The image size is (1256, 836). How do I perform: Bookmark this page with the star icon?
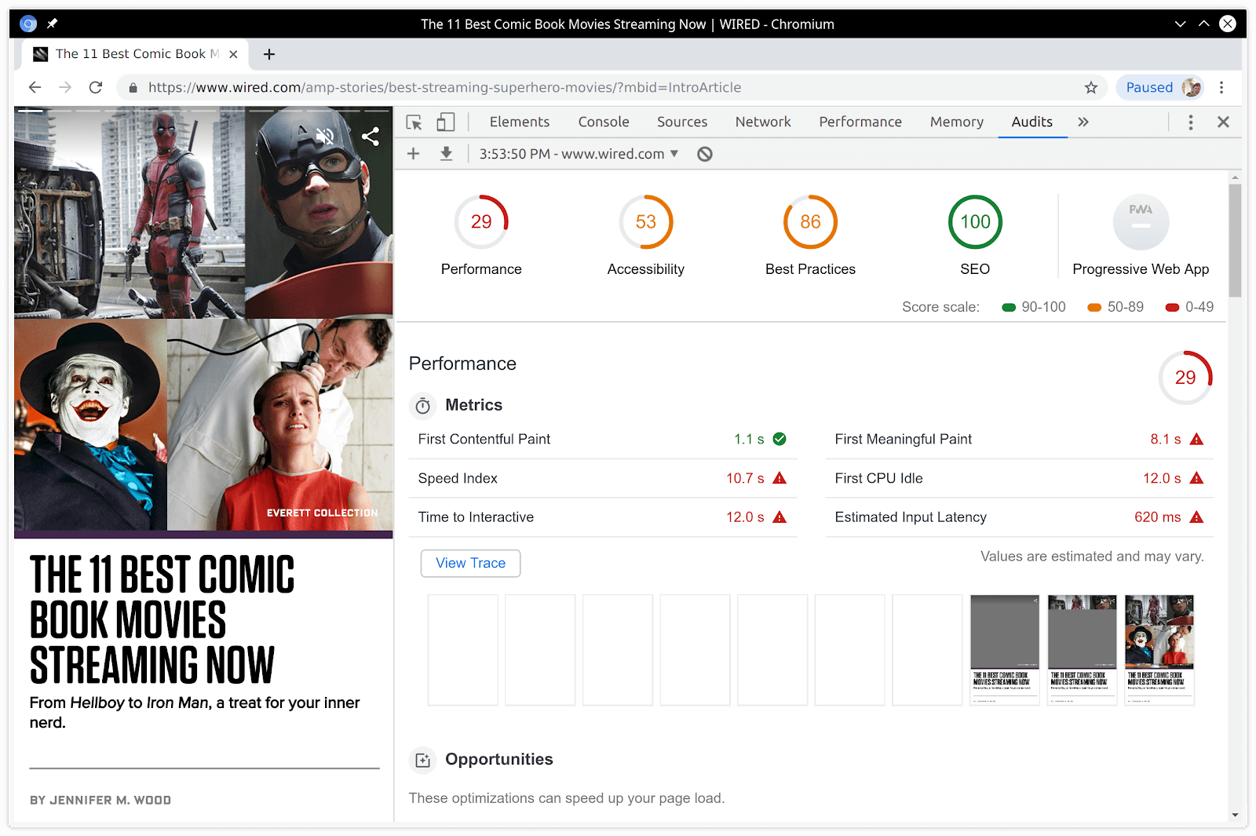point(1091,87)
